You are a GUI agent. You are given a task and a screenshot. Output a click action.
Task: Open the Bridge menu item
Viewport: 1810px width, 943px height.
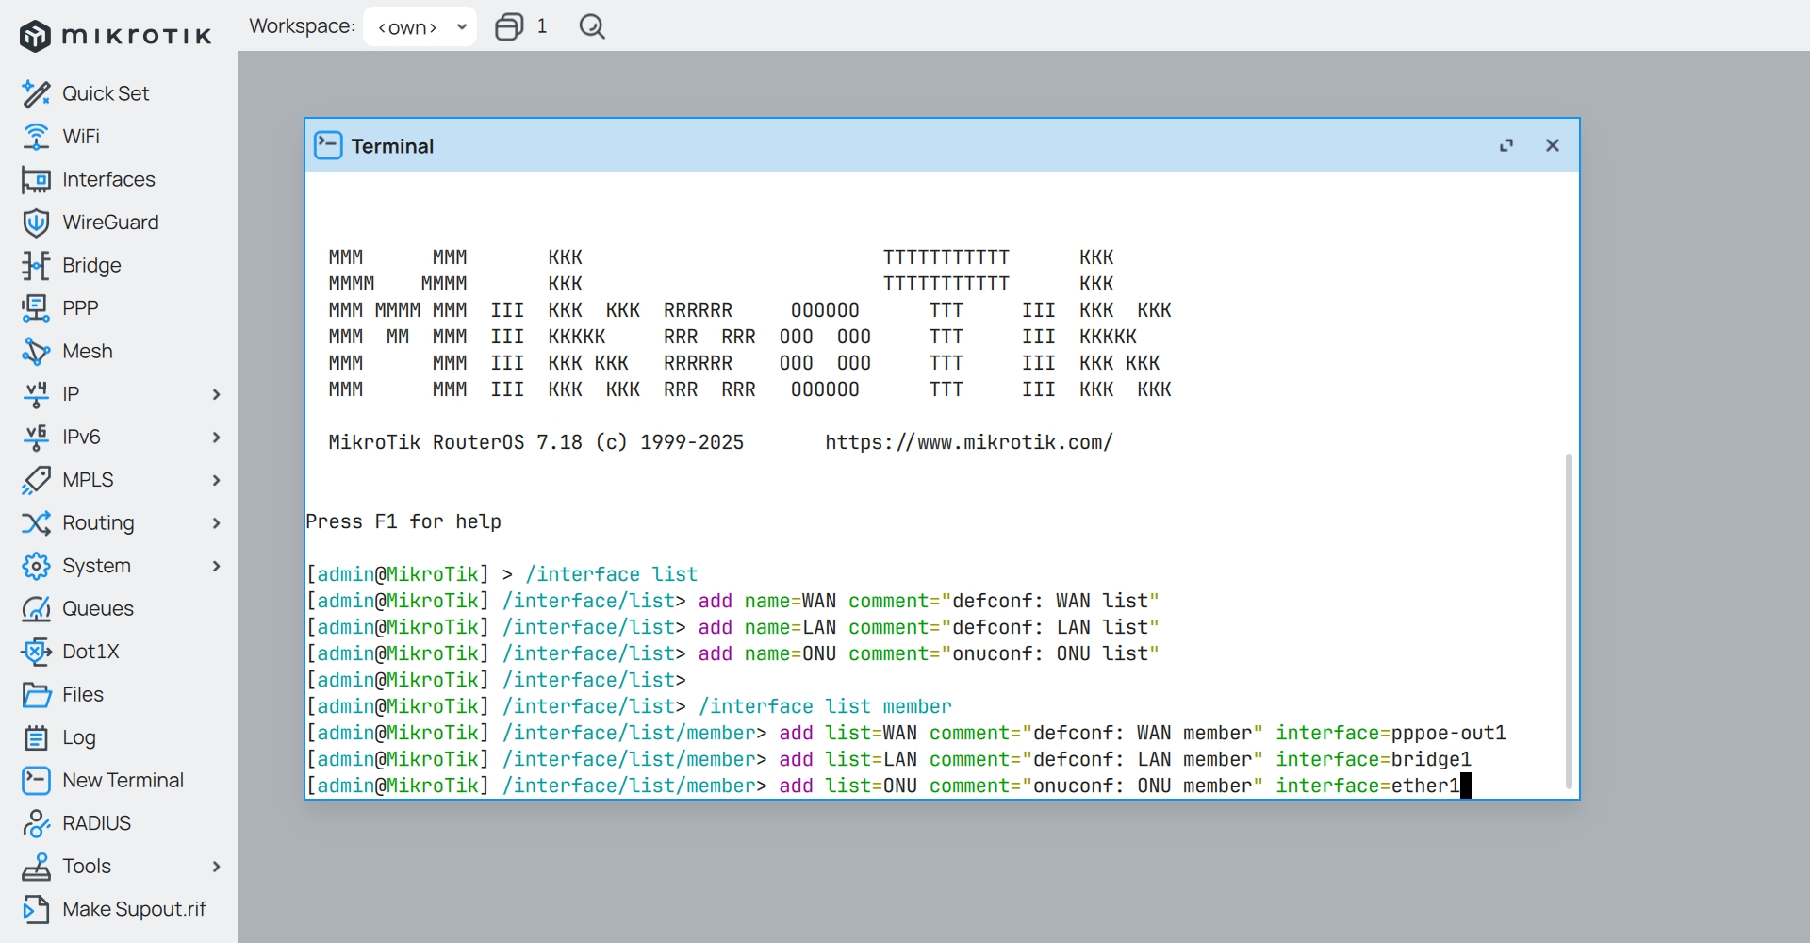119,265
